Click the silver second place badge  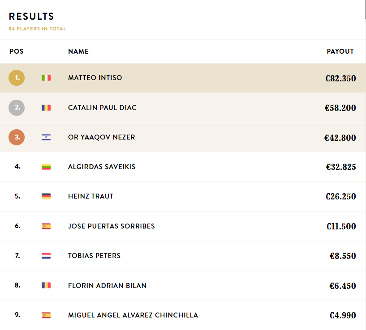point(17,108)
